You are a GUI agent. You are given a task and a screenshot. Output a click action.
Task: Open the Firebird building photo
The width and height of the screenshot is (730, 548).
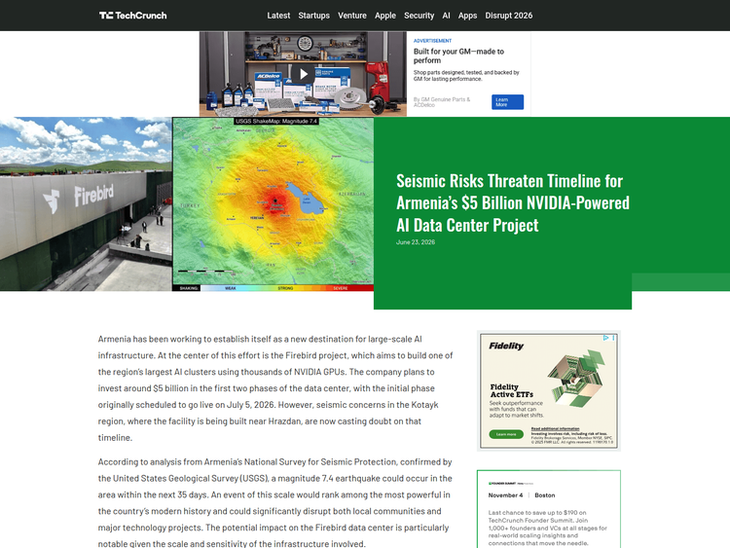pos(86,204)
